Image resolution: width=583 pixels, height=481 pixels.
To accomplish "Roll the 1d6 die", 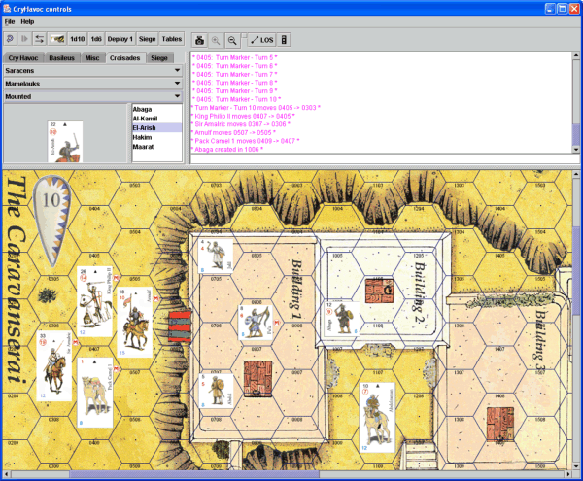I will pos(96,39).
